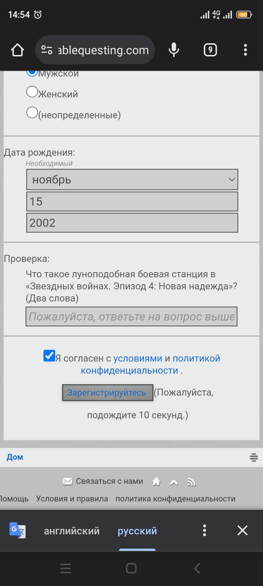
Task: Tap the footer house icon
Action: (156, 482)
